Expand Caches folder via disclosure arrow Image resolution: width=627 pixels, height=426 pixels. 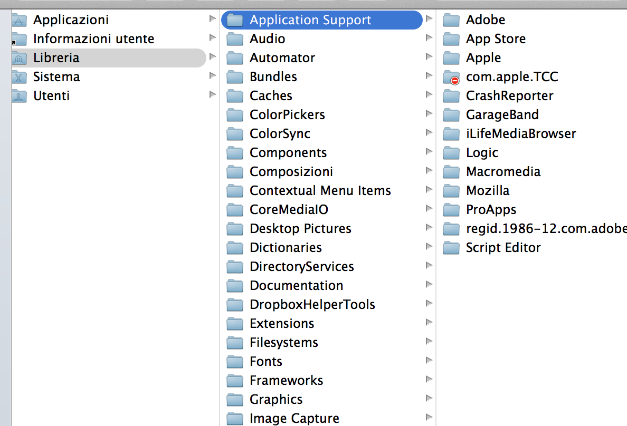(429, 95)
